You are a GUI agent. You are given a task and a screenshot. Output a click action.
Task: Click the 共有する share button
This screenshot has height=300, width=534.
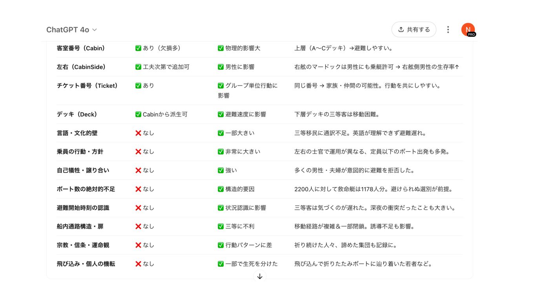[x=414, y=29]
